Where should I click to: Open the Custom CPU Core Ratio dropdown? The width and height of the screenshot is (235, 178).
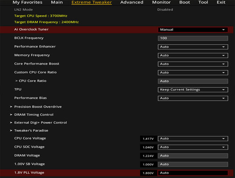click(193, 73)
